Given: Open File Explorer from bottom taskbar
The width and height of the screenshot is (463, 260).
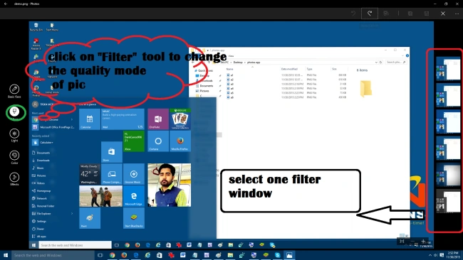Looking at the screenshot, I should coord(230,255).
